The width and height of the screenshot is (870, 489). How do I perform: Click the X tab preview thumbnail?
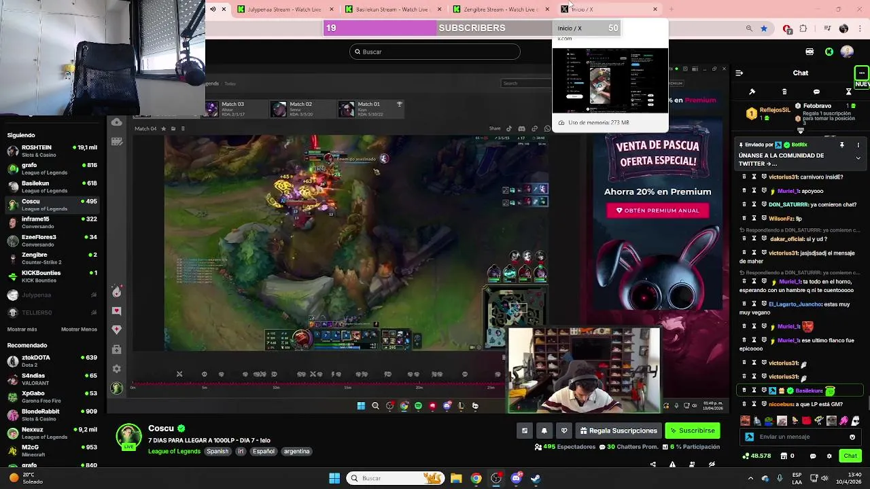[610, 80]
